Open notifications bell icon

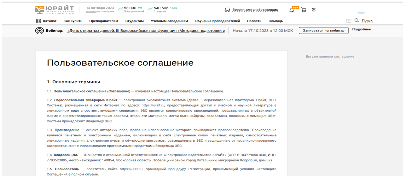tap(291, 10)
